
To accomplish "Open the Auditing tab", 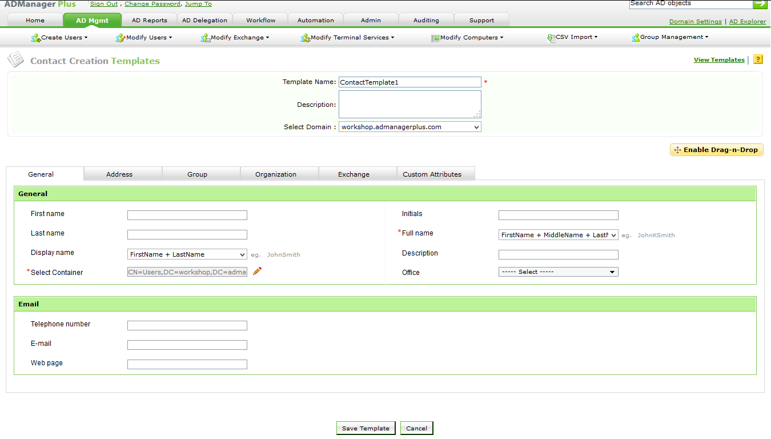I will 427,20.
